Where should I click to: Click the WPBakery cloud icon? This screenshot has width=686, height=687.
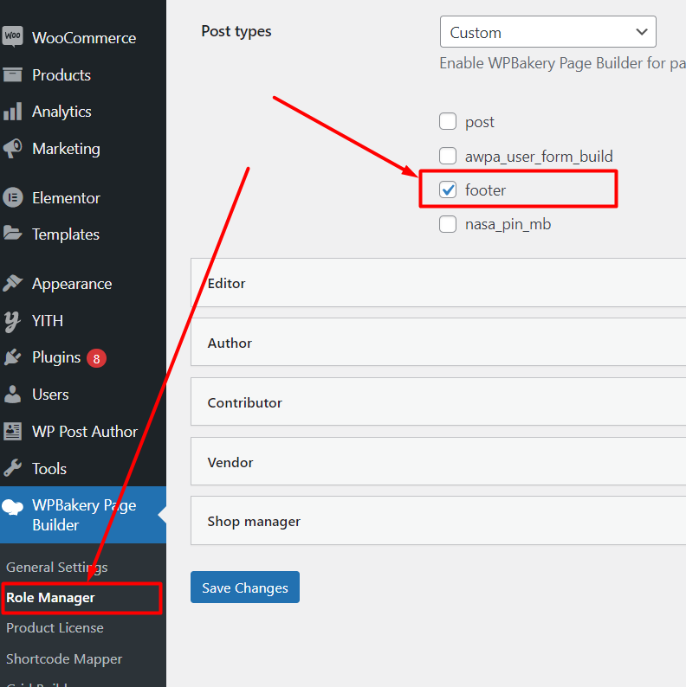[12, 507]
